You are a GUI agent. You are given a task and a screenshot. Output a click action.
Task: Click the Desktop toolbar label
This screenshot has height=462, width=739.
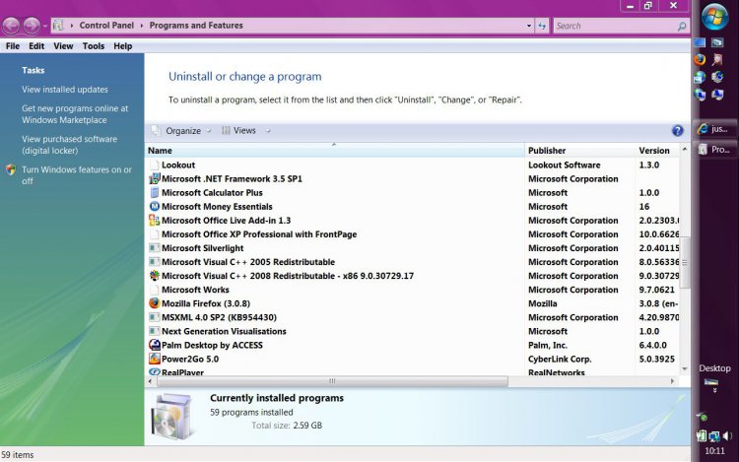pos(714,368)
